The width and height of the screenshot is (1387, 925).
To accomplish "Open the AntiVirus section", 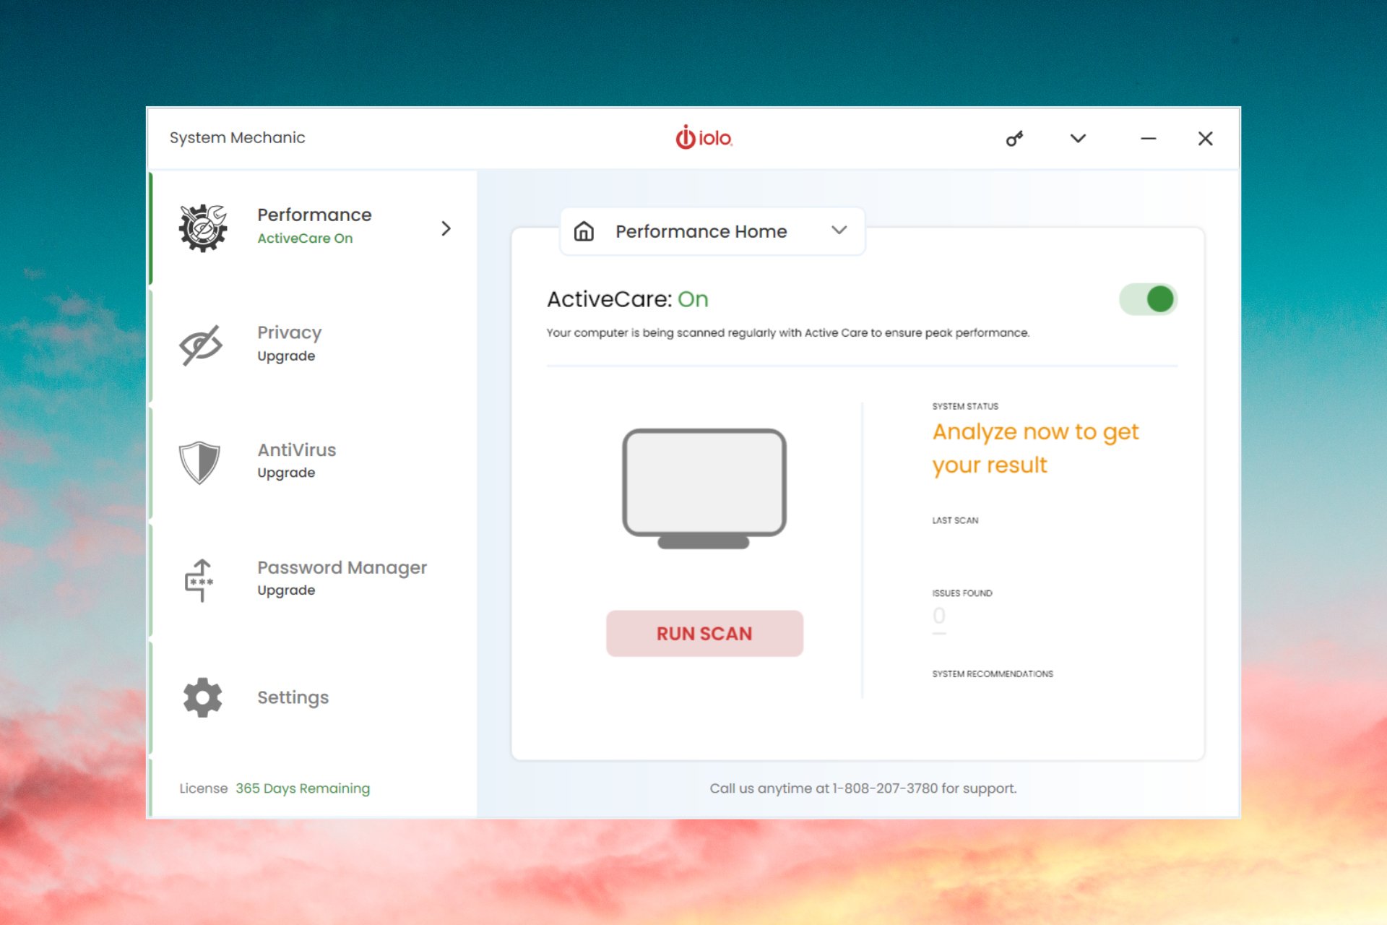I will click(x=313, y=462).
